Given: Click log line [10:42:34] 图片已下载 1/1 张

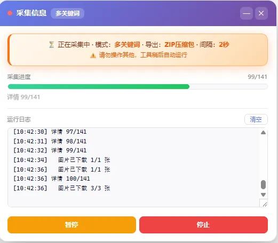Looking at the screenshot, I should (x=62, y=160).
